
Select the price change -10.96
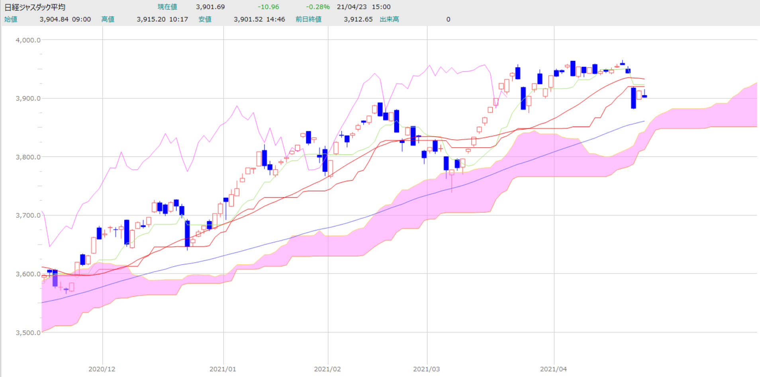(x=268, y=7)
